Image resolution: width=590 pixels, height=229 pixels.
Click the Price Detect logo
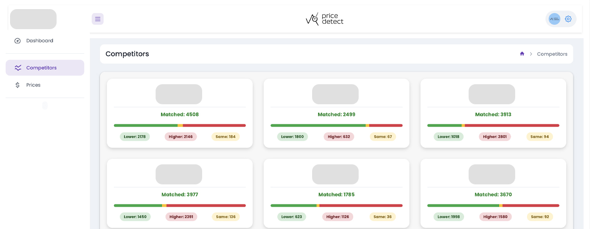[324, 19]
